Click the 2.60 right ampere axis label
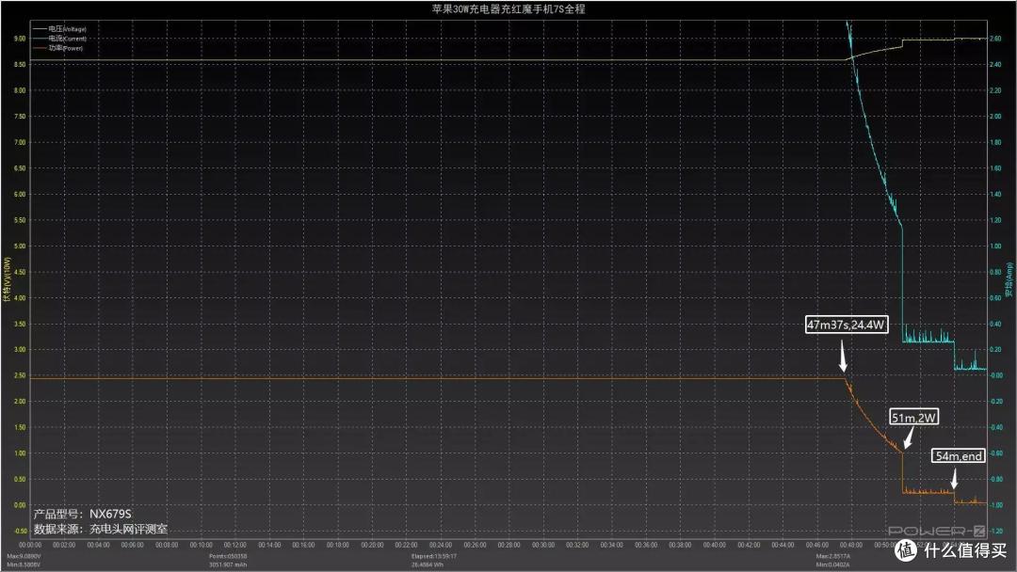This screenshot has height=572, width=1017. click(x=995, y=39)
